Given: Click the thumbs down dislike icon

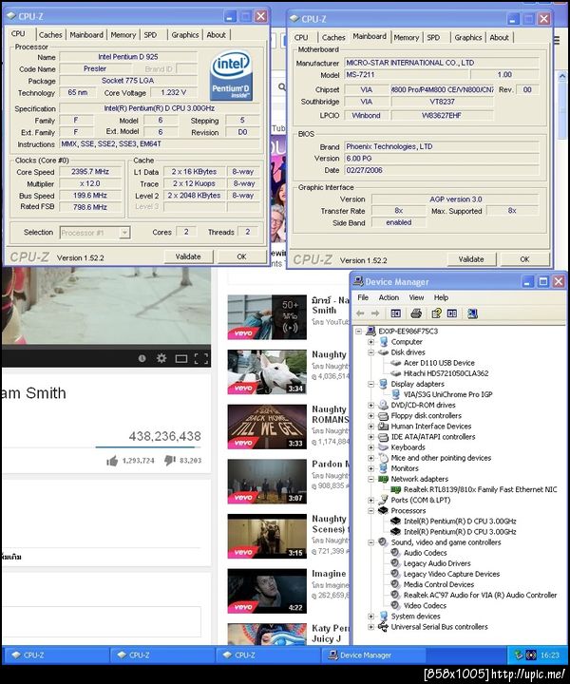Looking at the screenshot, I should (170, 461).
